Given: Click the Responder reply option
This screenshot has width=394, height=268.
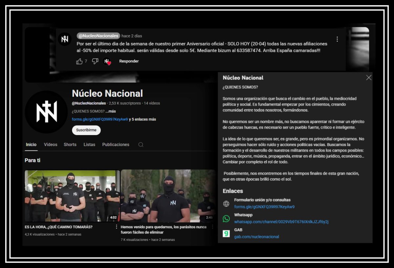Looking at the screenshot, I should point(129,61).
